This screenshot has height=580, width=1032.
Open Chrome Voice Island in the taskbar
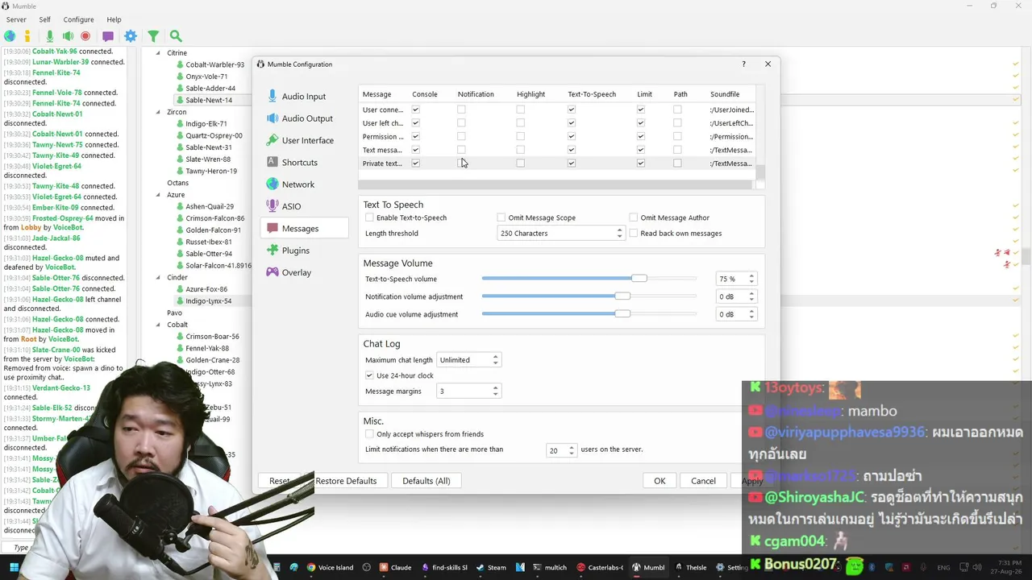click(x=330, y=567)
